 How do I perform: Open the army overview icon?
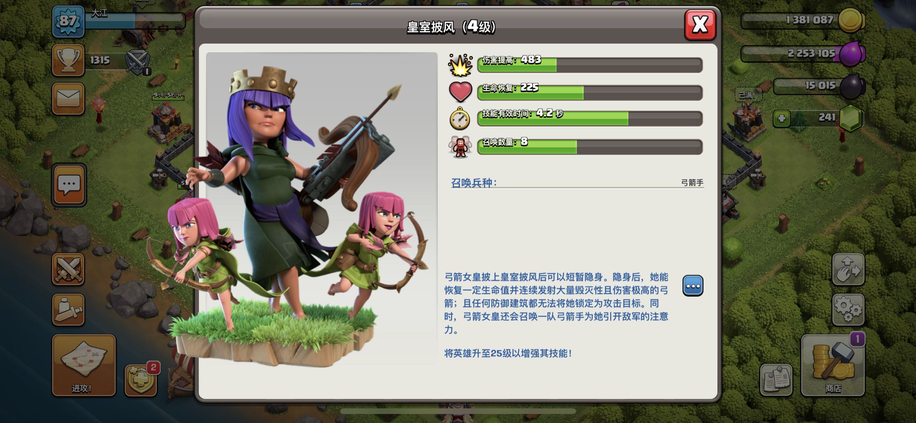tap(68, 309)
